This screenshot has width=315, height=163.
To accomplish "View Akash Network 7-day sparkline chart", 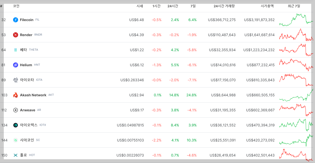I will click(x=296, y=95).
